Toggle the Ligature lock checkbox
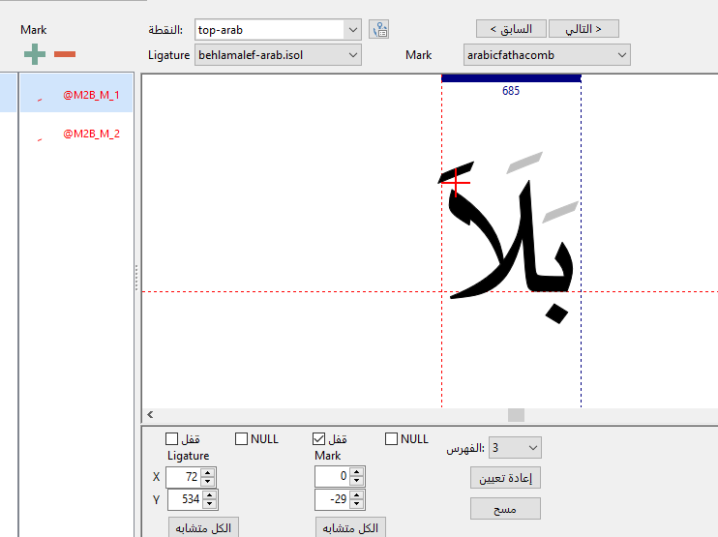 [172, 439]
